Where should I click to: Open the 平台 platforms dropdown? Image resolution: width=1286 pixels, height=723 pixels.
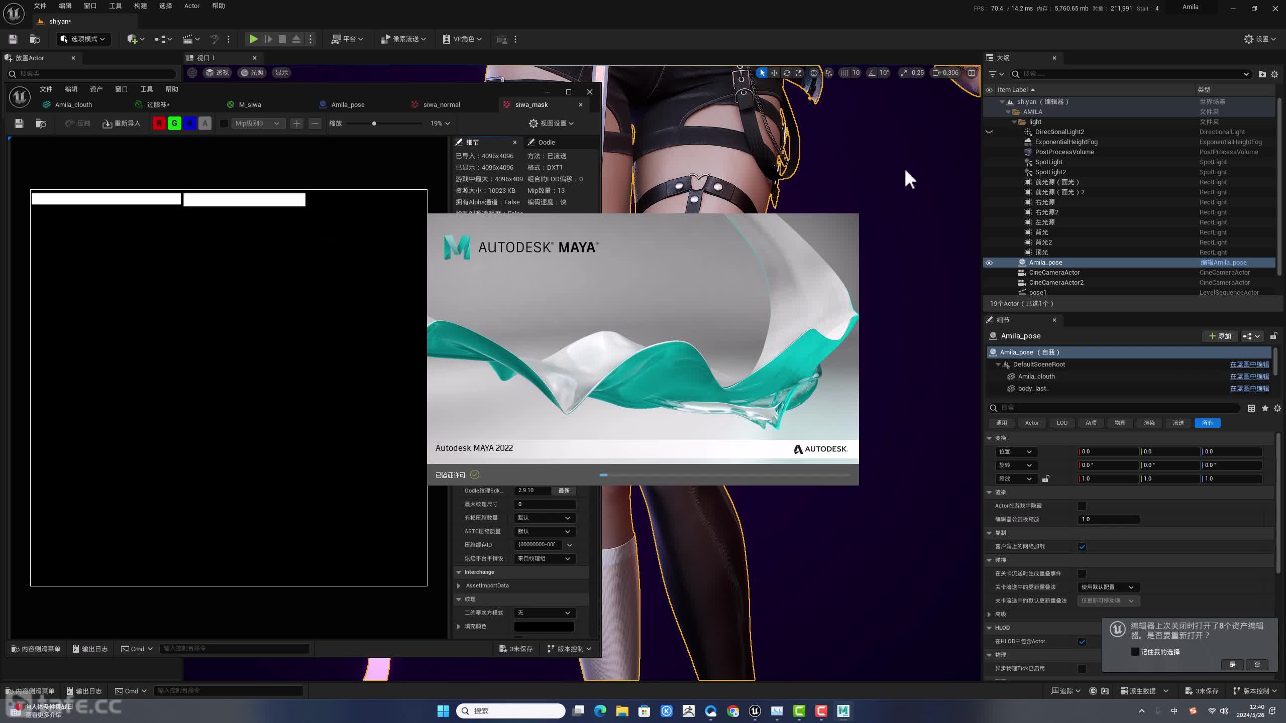347,39
